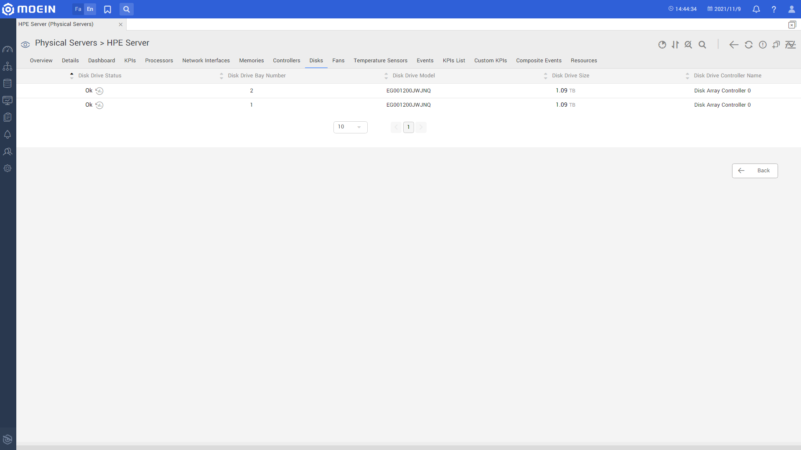Image resolution: width=801 pixels, height=450 pixels.
Task: Click the add window toolbar icon
Action: pyautogui.click(x=776, y=45)
